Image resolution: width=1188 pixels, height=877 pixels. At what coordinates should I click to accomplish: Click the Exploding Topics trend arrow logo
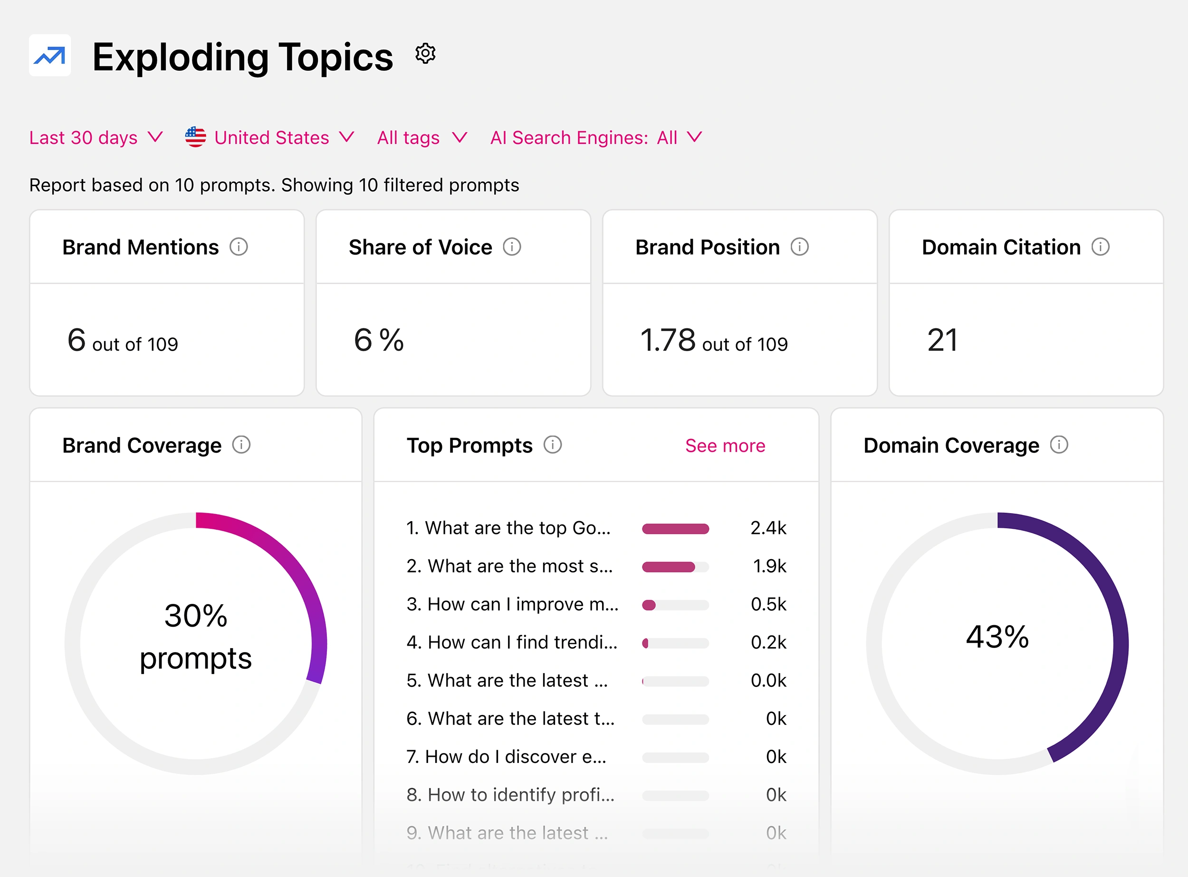(50, 55)
